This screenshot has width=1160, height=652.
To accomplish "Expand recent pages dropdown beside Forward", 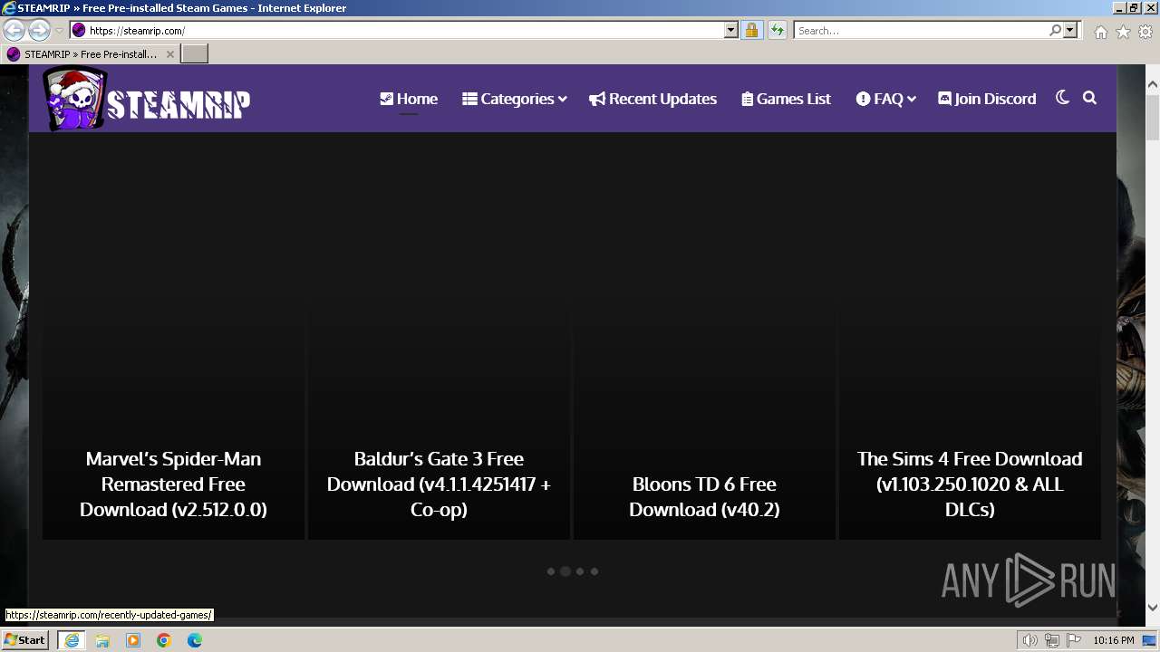I will (59, 31).
